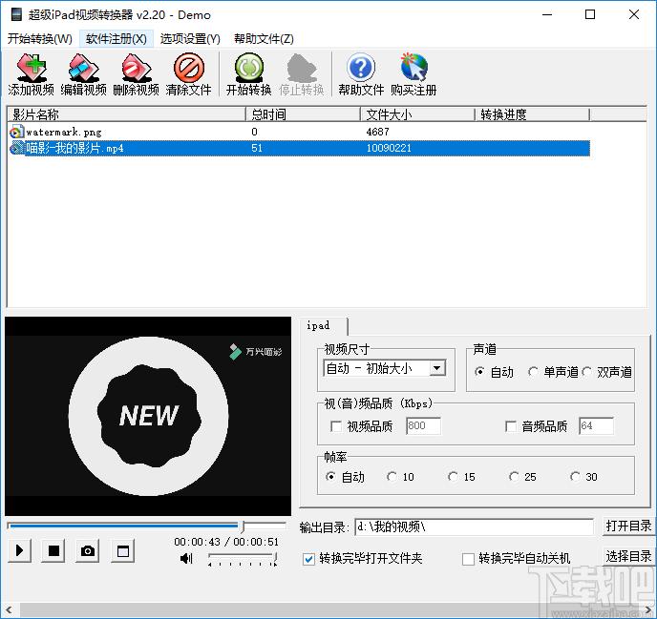Stop the preview playback
This screenshot has width=657, height=619.
pyautogui.click(x=53, y=550)
